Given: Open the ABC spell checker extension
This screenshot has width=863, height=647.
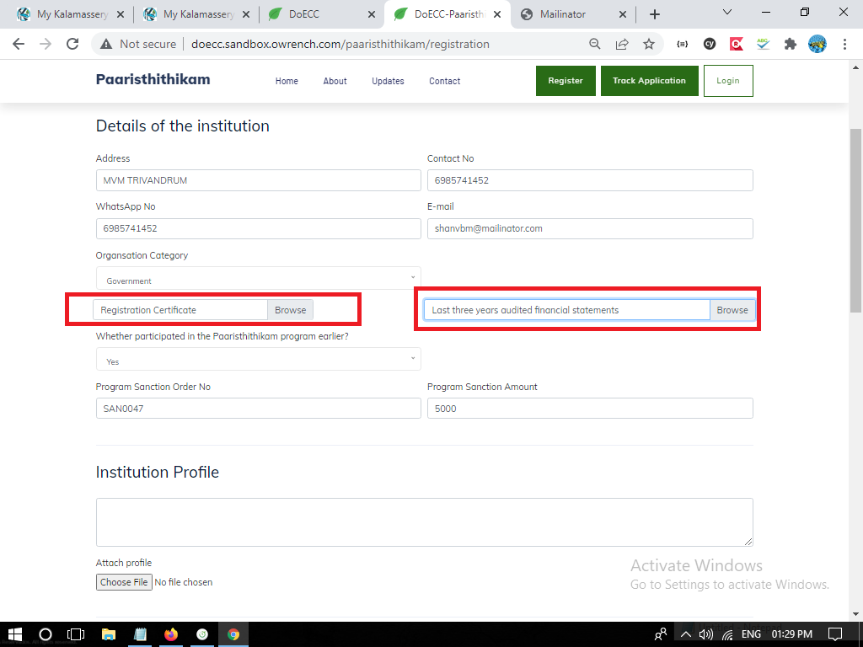Looking at the screenshot, I should coord(763,44).
